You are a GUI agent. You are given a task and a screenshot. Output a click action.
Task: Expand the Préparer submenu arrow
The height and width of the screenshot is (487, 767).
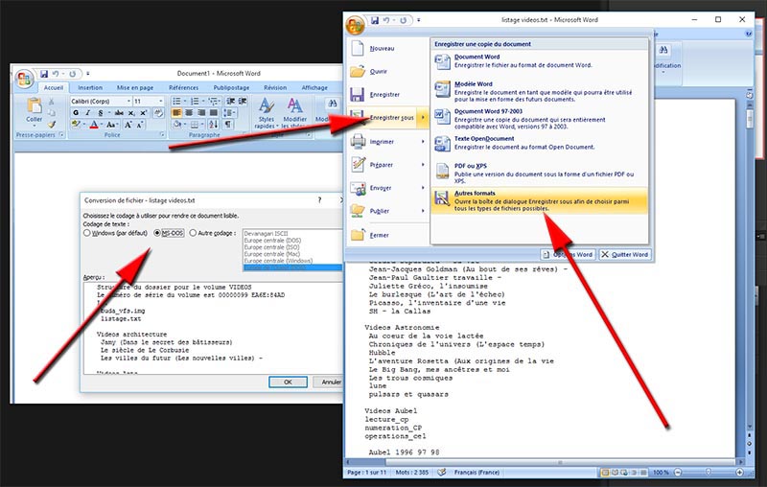423,165
